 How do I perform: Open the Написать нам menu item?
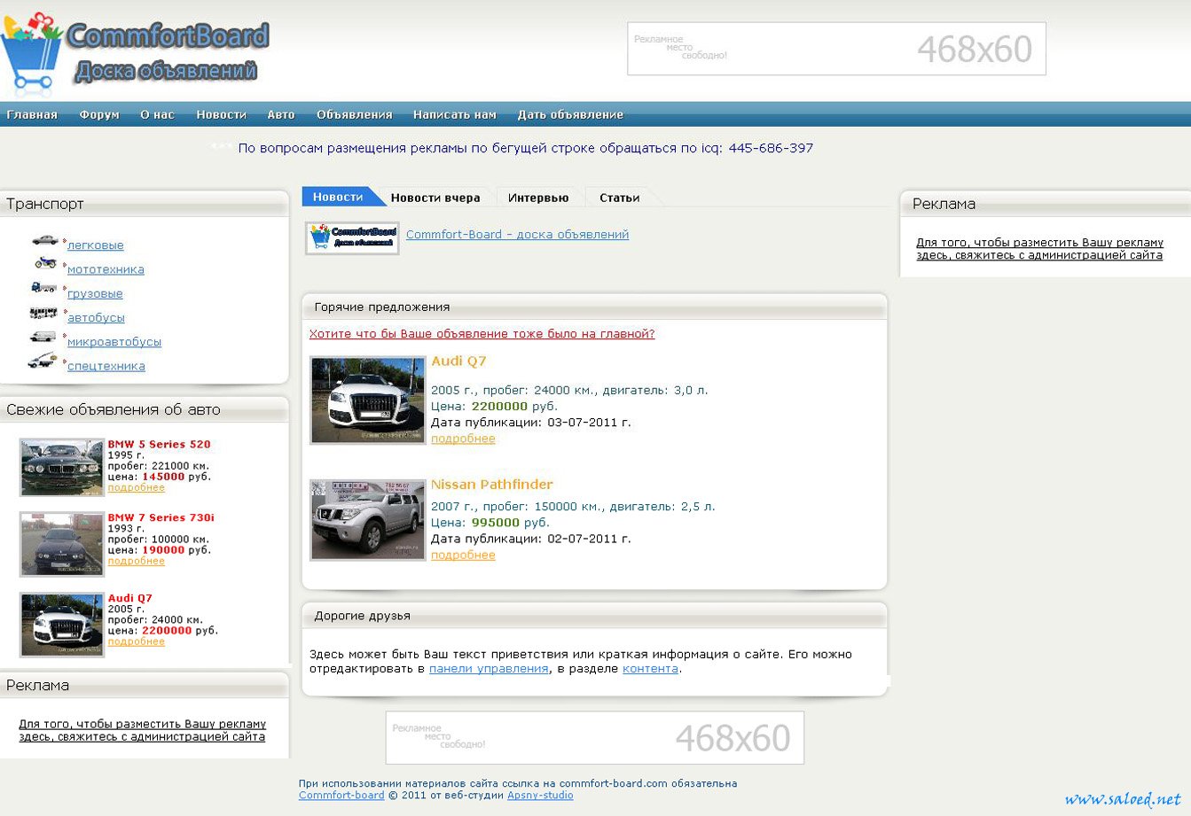tap(455, 114)
